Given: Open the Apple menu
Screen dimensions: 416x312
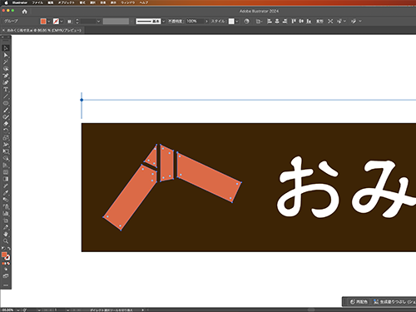Looking at the screenshot, I should point(6,2).
